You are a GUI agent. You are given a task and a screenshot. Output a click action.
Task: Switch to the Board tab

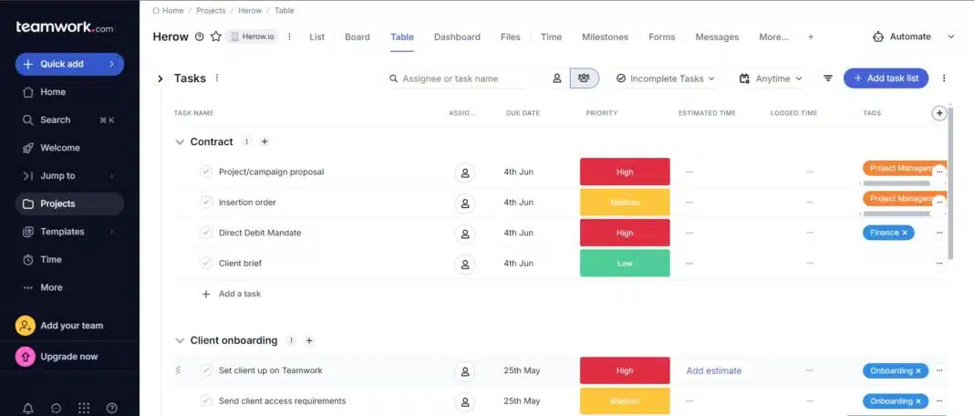[357, 37]
